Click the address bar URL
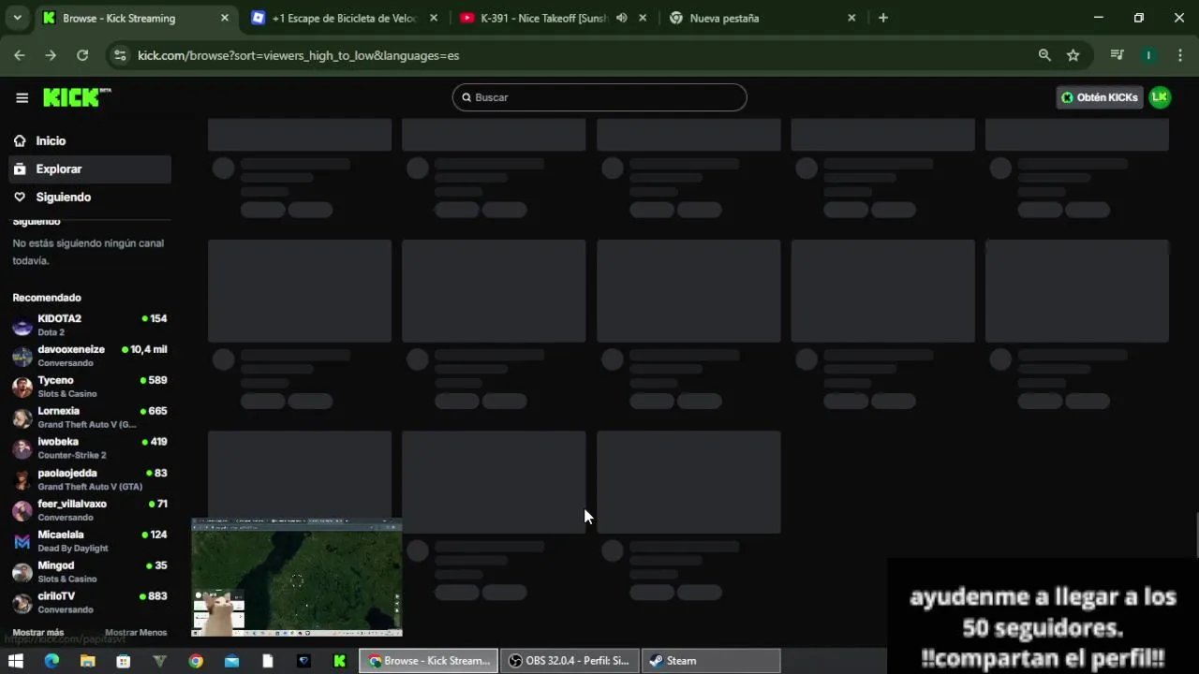Viewport: 1199px width, 674px height. click(298, 55)
